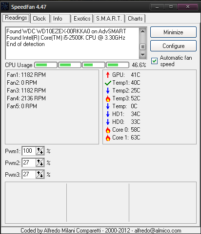Click the HD1 34C temperature value
The width and height of the screenshot is (201, 234).
[136, 114]
